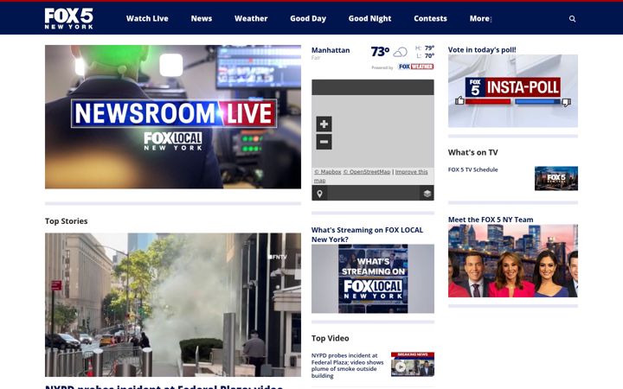
Task: Open the Federal Plaza smoke story photo
Action: (173, 305)
